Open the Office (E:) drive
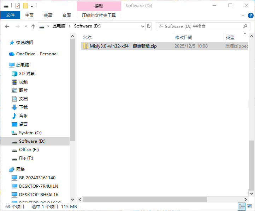 coord(29,150)
